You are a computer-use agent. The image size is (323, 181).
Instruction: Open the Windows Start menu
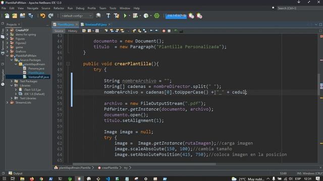4,179
